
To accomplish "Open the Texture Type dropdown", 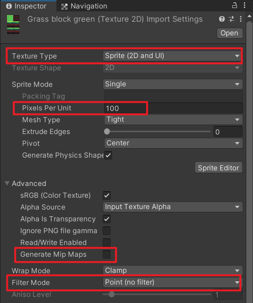I will pos(172,56).
